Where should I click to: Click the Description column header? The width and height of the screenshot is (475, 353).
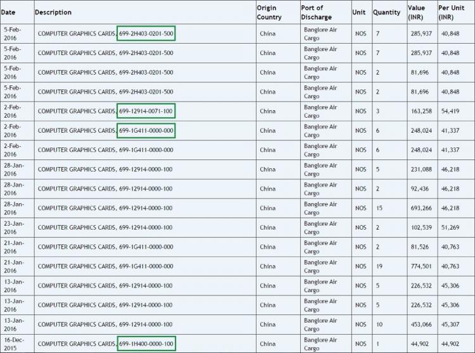coord(53,13)
